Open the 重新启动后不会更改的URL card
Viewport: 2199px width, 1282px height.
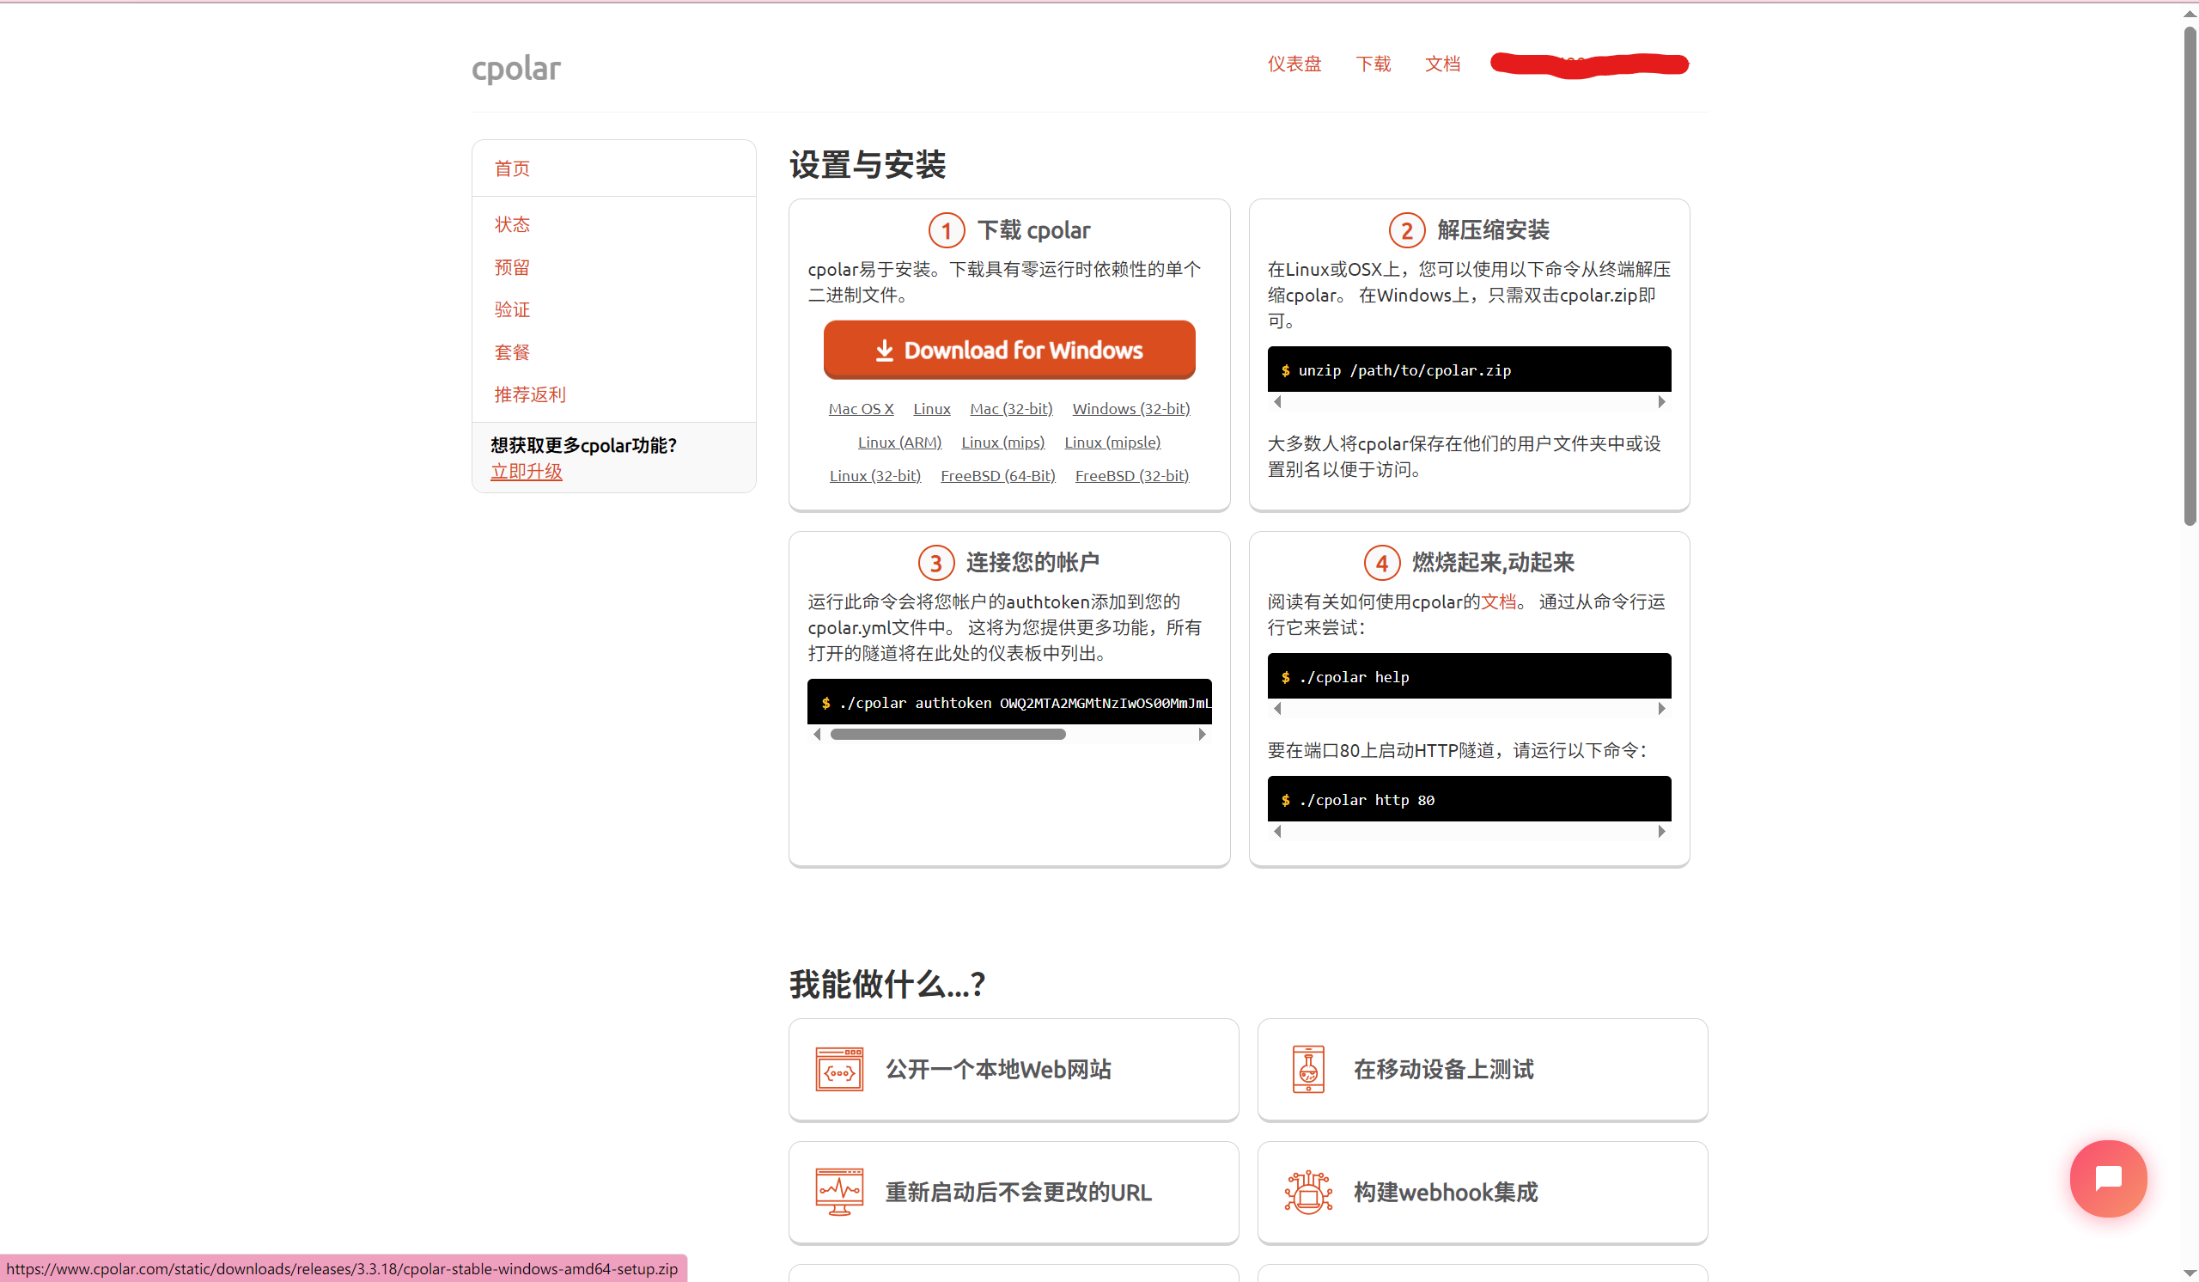1013,1192
